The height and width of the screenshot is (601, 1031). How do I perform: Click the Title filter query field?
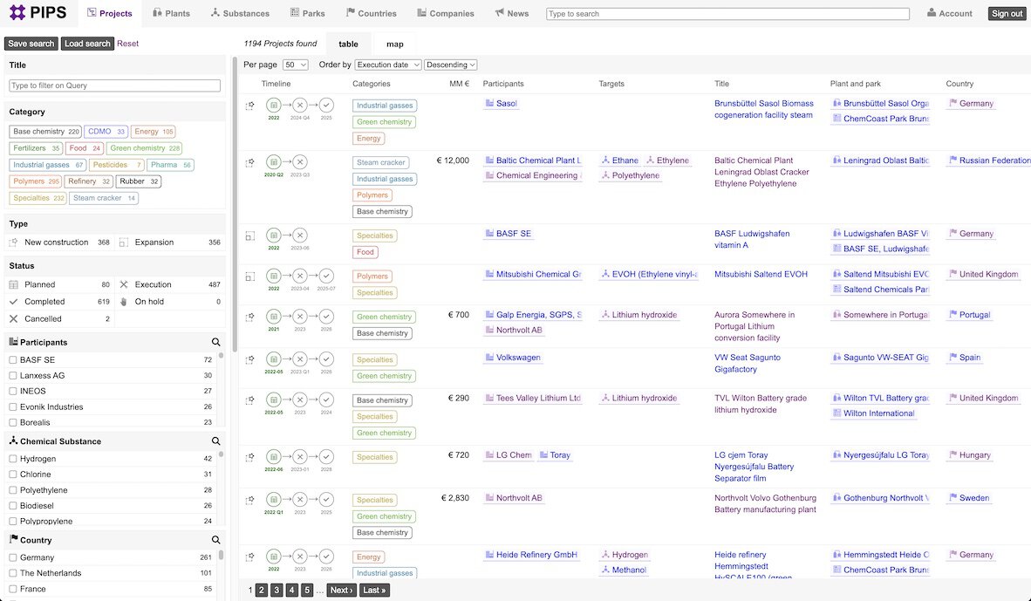[x=114, y=85]
